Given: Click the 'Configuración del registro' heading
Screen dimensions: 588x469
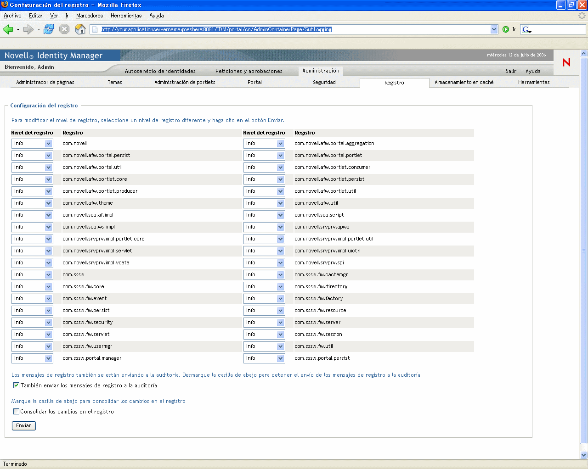Looking at the screenshot, I should [44, 106].
